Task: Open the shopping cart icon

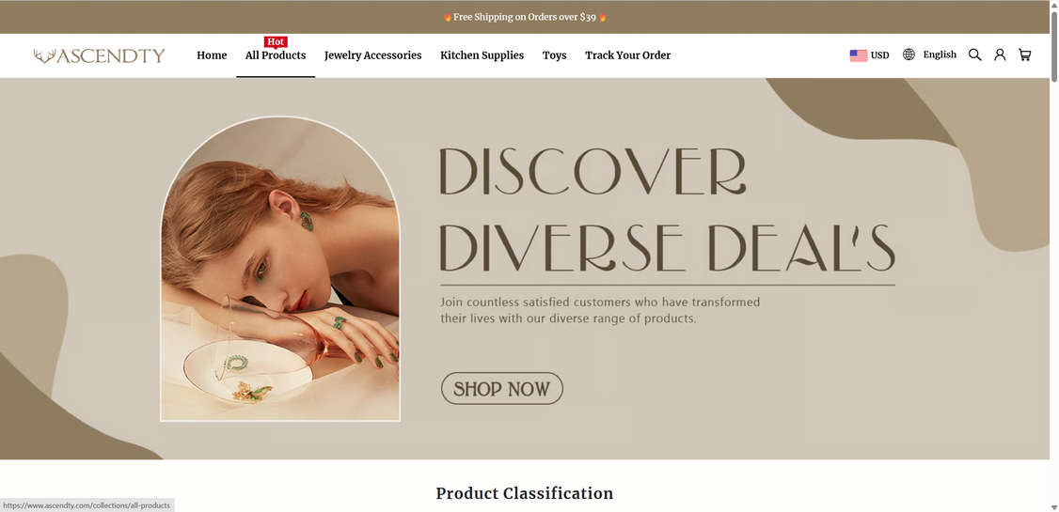Action: pos(1024,54)
